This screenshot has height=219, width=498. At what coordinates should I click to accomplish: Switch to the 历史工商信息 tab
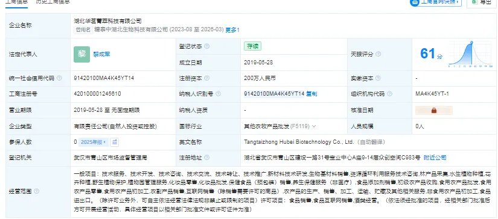click(53, 2)
